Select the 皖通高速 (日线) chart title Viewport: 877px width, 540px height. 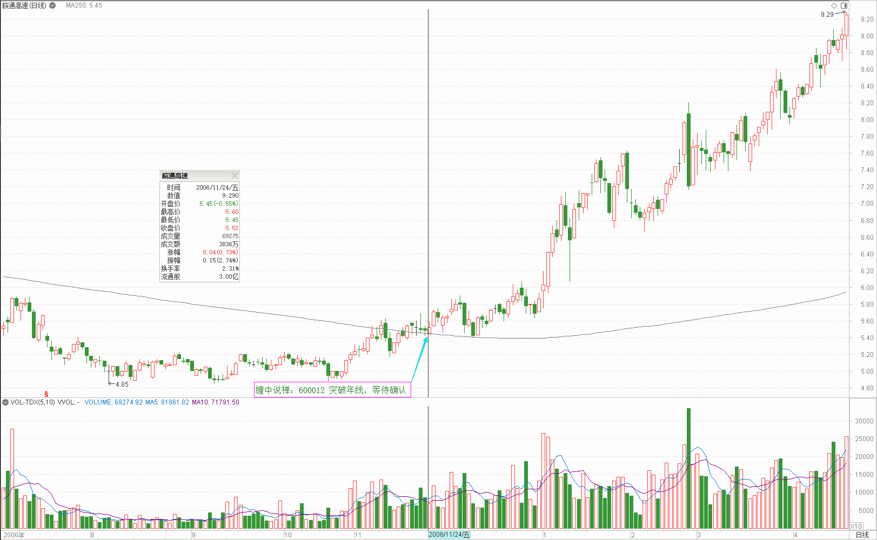(x=24, y=5)
